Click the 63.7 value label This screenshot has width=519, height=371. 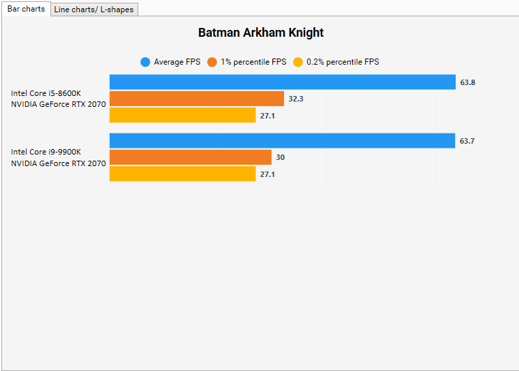[x=467, y=141]
